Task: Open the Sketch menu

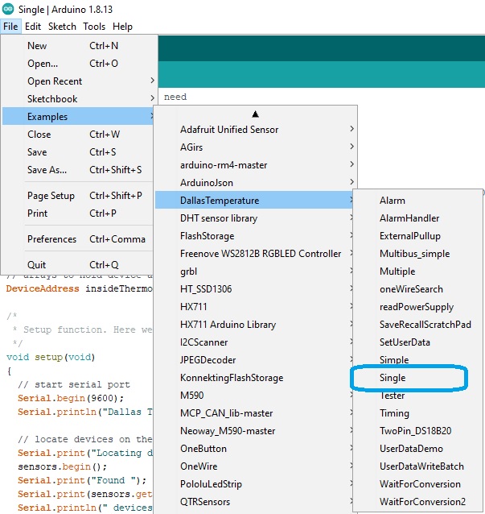Action: (x=62, y=27)
